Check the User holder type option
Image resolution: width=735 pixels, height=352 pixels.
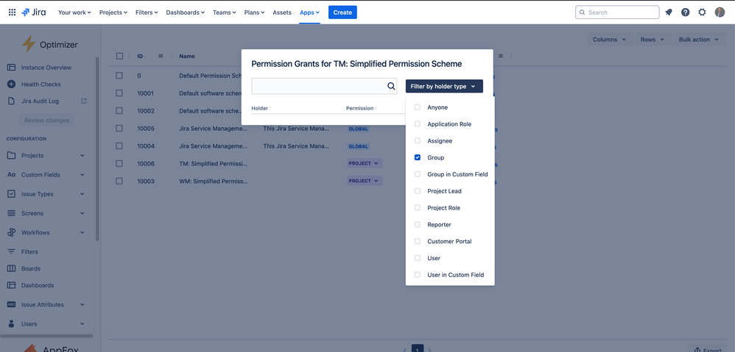417,258
